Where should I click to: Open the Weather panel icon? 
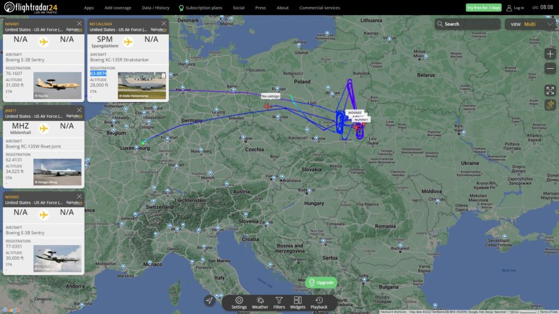pos(260,303)
